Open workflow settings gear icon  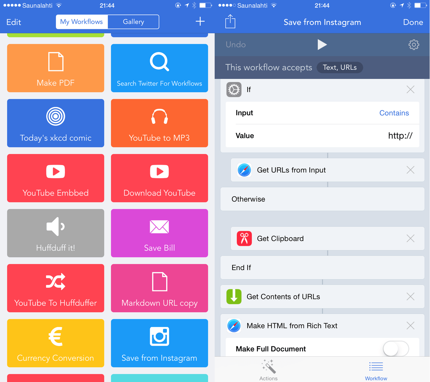(x=414, y=45)
